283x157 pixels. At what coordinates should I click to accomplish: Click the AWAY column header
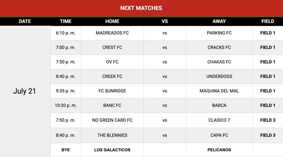219,21
